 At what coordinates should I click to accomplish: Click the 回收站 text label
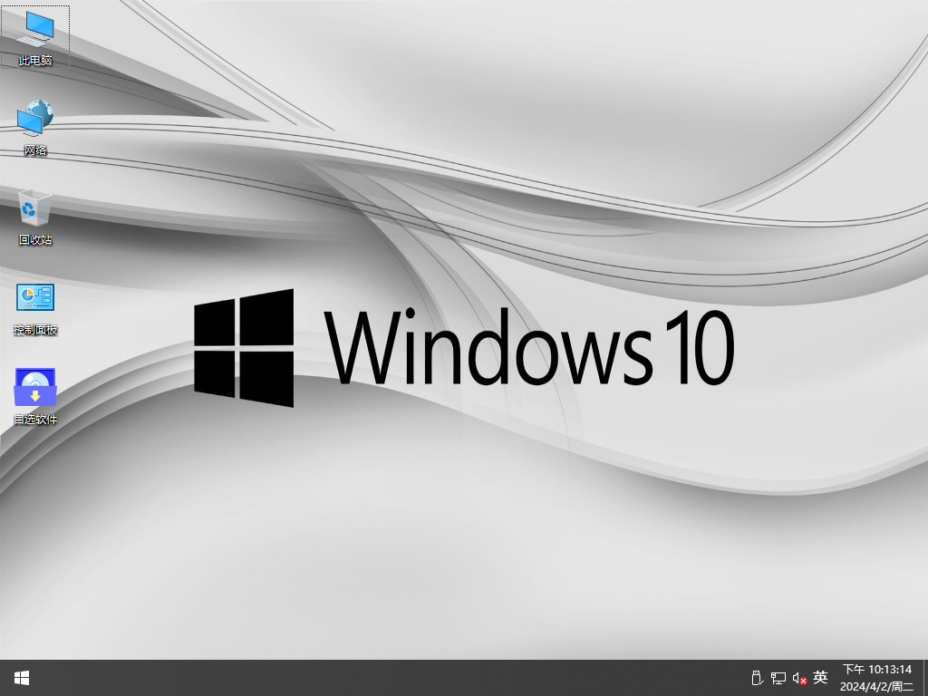[x=35, y=240]
